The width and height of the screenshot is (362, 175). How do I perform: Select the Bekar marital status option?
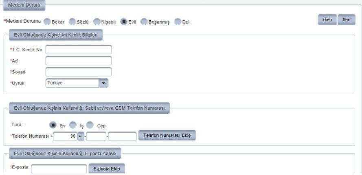pos(47,22)
